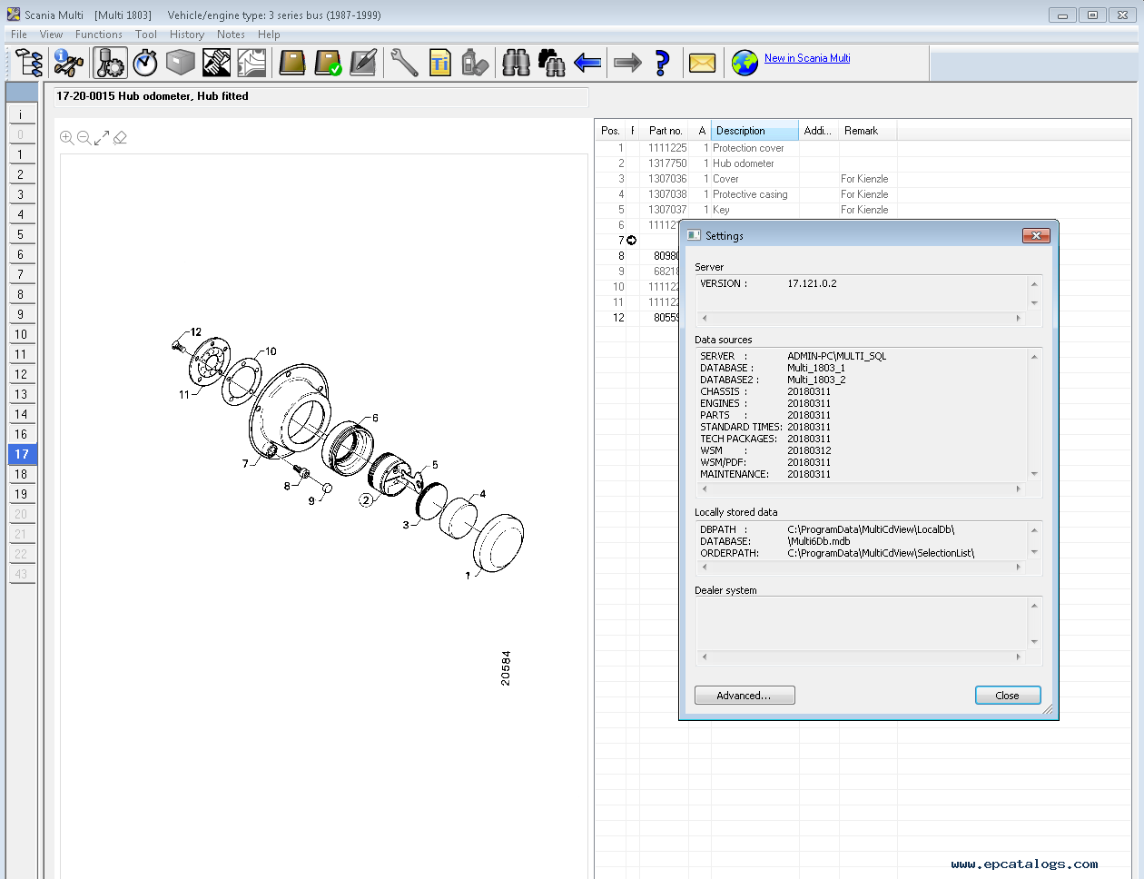Open the chassis structure tree icon
Screen dimensions: 1144x879
pos(29,63)
